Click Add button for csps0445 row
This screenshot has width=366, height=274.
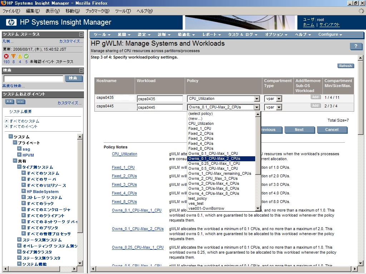point(315,106)
